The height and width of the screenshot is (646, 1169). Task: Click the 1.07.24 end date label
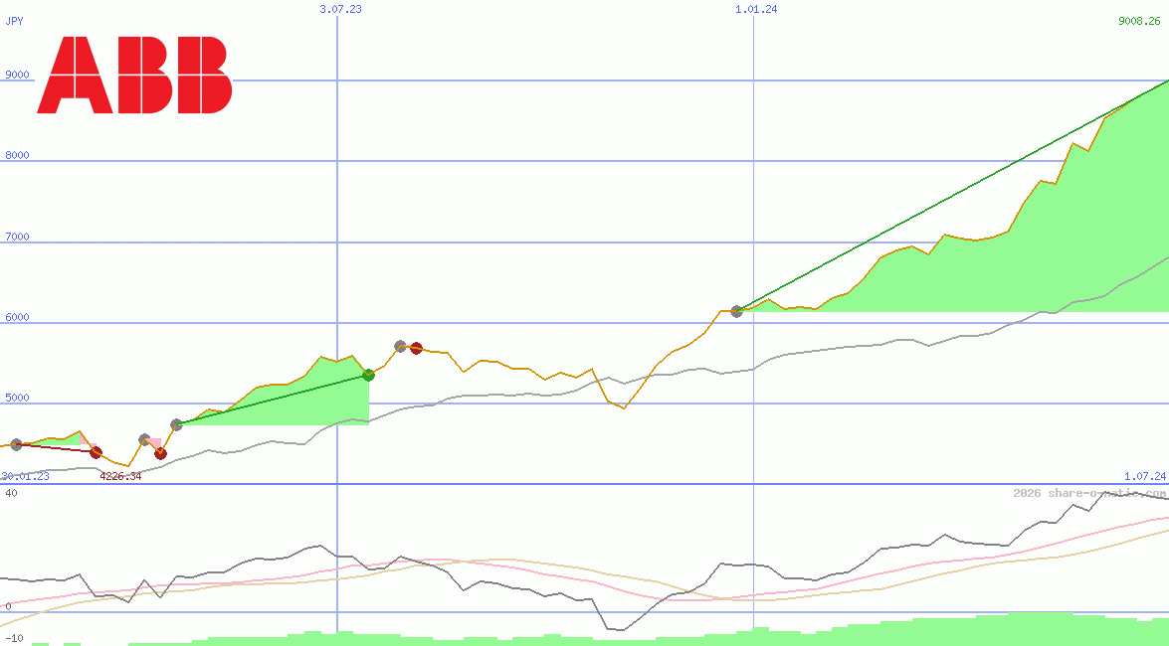click(1144, 476)
